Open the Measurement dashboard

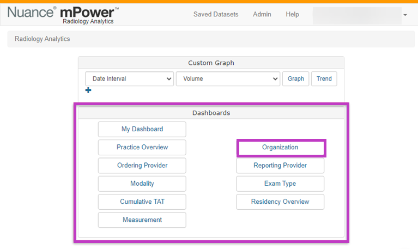(x=142, y=220)
